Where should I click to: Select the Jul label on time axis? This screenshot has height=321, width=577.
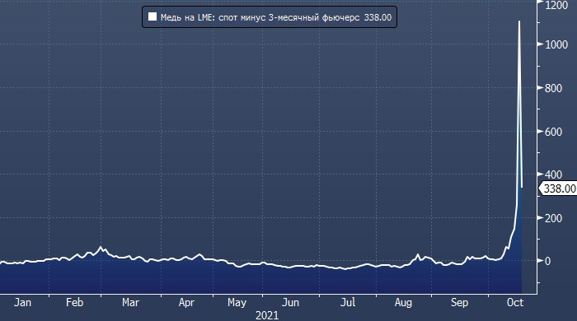coord(348,303)
